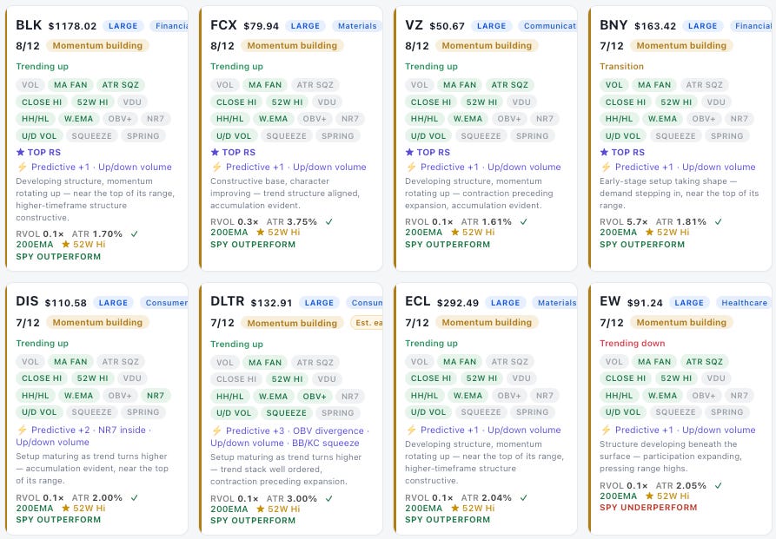Open the DLTR ticker symbol
Image resolution: width=776 pixels, height=539 pixels.
(x=227, y=302)
